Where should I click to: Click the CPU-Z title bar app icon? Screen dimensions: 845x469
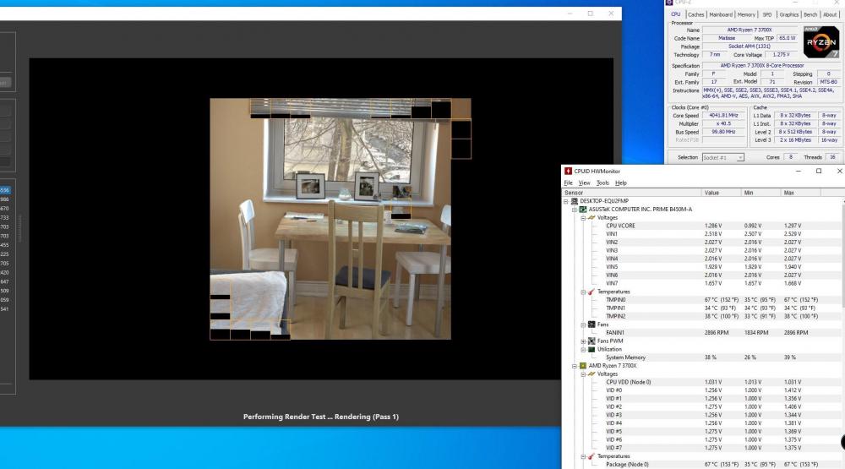[670, 3]
